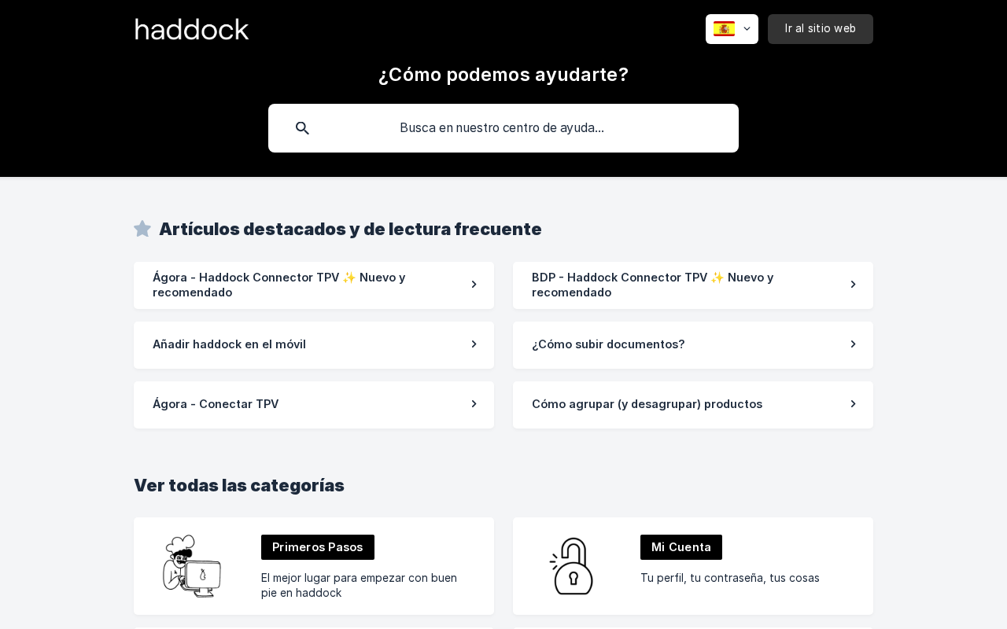The width and height of the screenshot is (1007, 629).
Task: Click the search magnifier icon
Action: 302,128
